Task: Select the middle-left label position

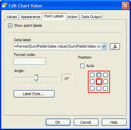Action: coord(92,82)
